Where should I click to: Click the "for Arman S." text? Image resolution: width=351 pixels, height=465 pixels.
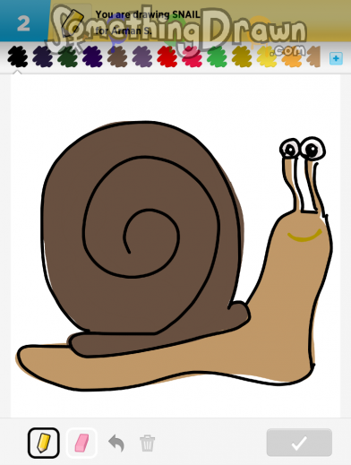coord(124,30)
